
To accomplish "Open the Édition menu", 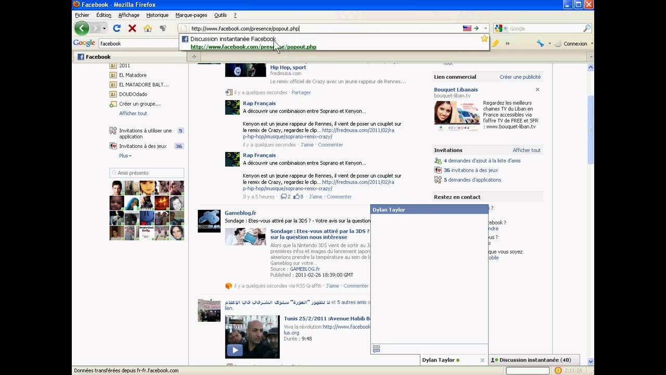I will 104,15.
